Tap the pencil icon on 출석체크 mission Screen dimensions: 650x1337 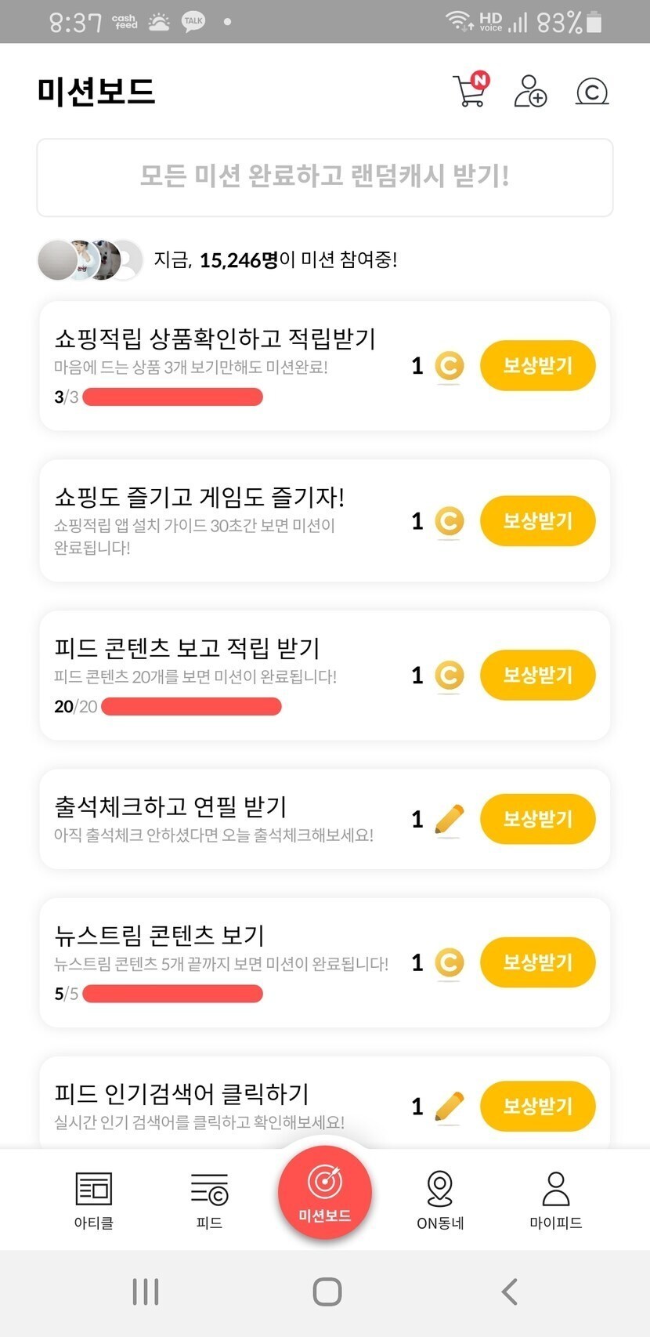pyautogui.click(x=449, y=819)
